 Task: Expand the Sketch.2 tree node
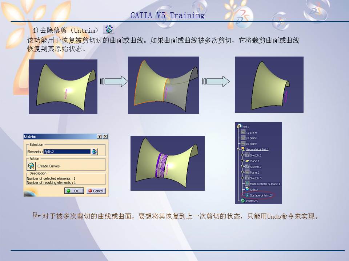[x=242, y=166]
